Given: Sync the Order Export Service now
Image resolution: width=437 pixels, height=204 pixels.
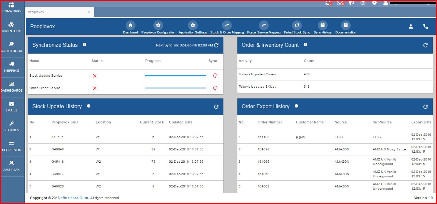Looking at the screenshot, I should point(215,88).
